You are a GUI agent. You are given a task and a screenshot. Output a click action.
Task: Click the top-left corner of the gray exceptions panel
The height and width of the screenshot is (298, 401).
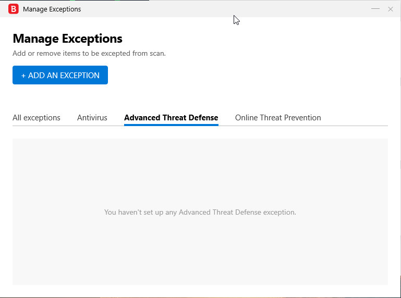pyautogui.click(x=15, y=141)
